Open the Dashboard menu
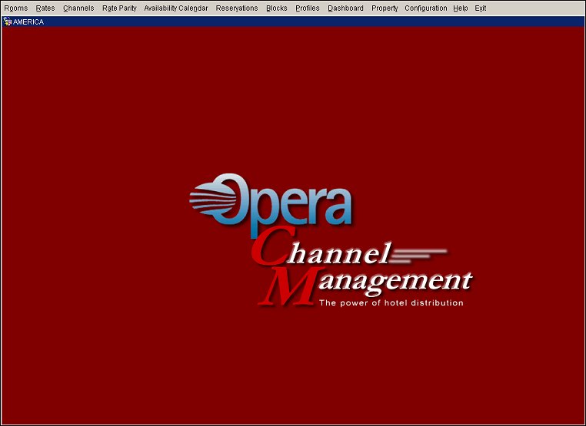 pos(345,8)
